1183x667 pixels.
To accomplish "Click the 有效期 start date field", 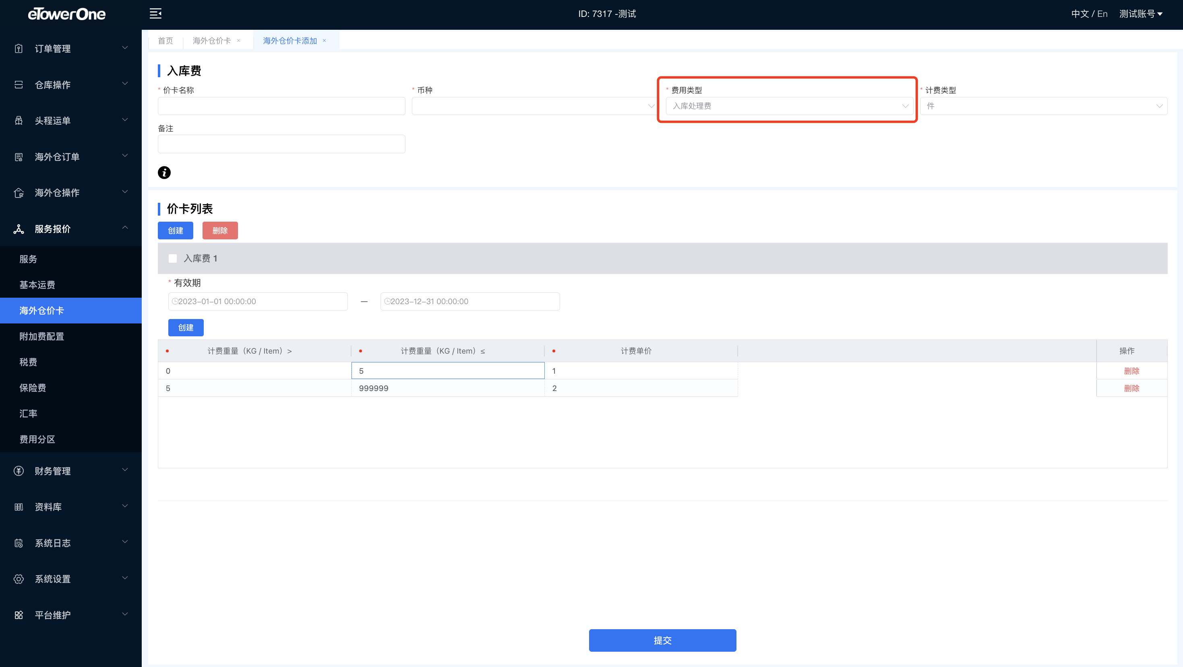I will pos(258,301).
